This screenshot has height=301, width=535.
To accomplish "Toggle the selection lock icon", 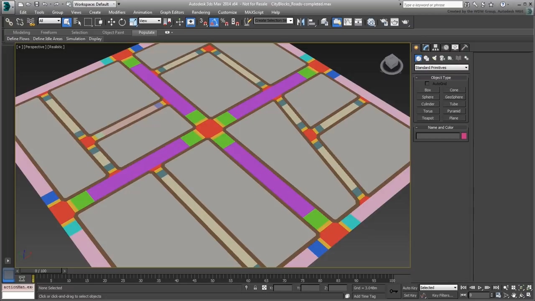I will (x=255, y=288).
